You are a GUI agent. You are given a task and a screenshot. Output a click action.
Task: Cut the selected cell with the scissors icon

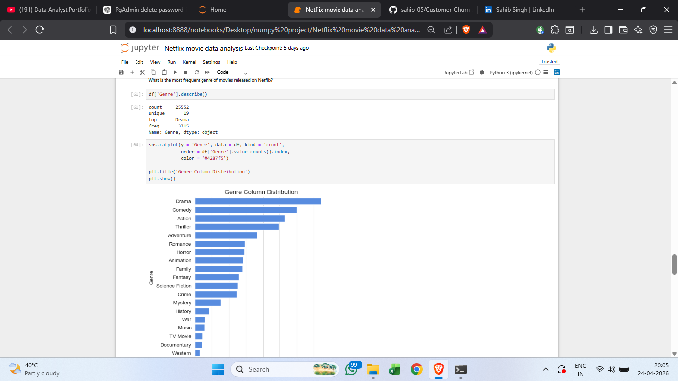tap(142, 72)
